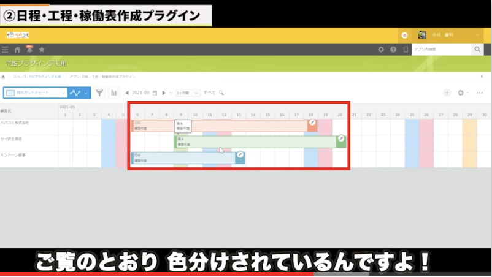Open the app settings gear dropdown
This screenshot has height=277, width=492.
463,93
